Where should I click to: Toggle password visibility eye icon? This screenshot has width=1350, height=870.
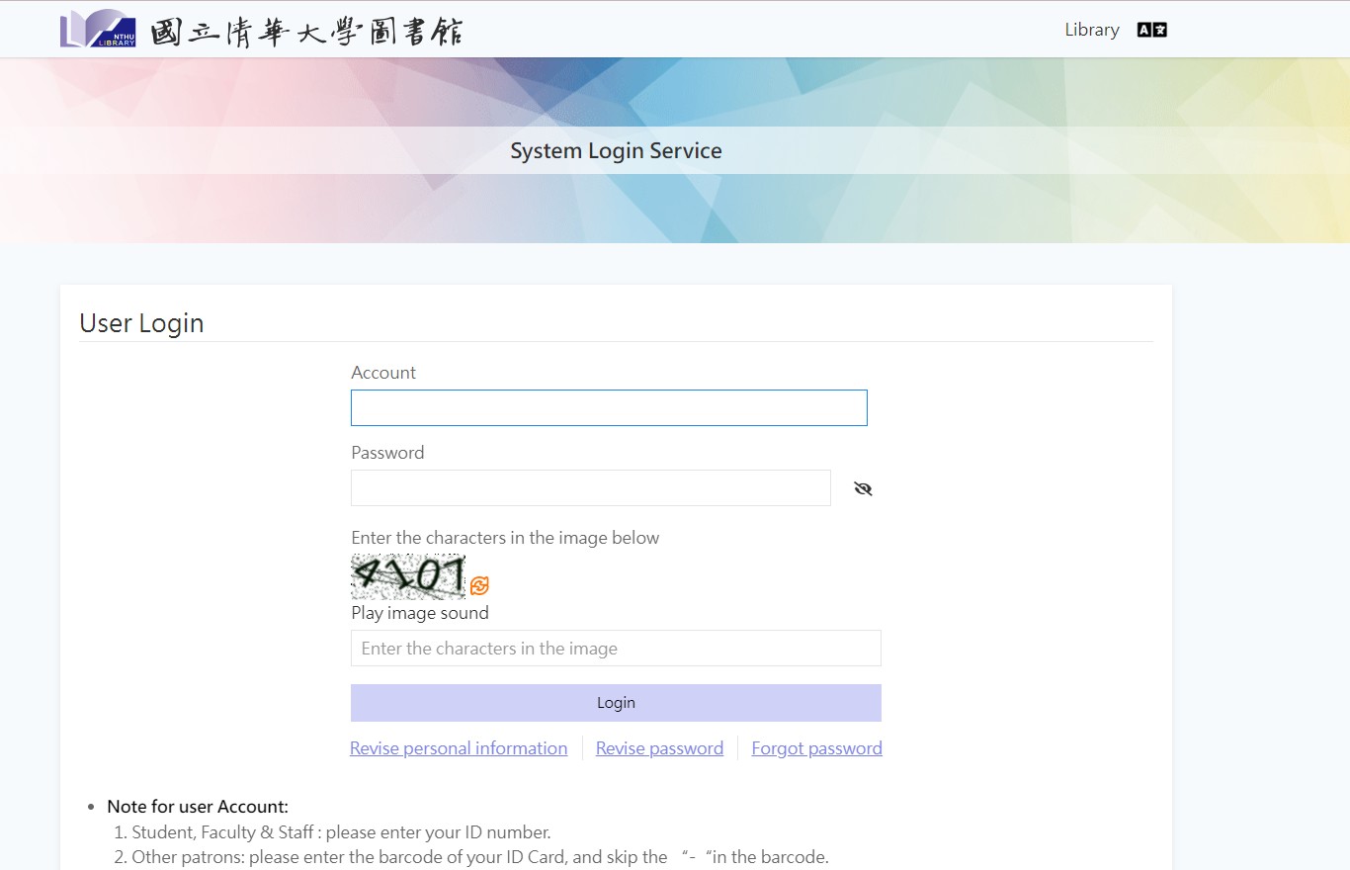[x=863, y=488]
